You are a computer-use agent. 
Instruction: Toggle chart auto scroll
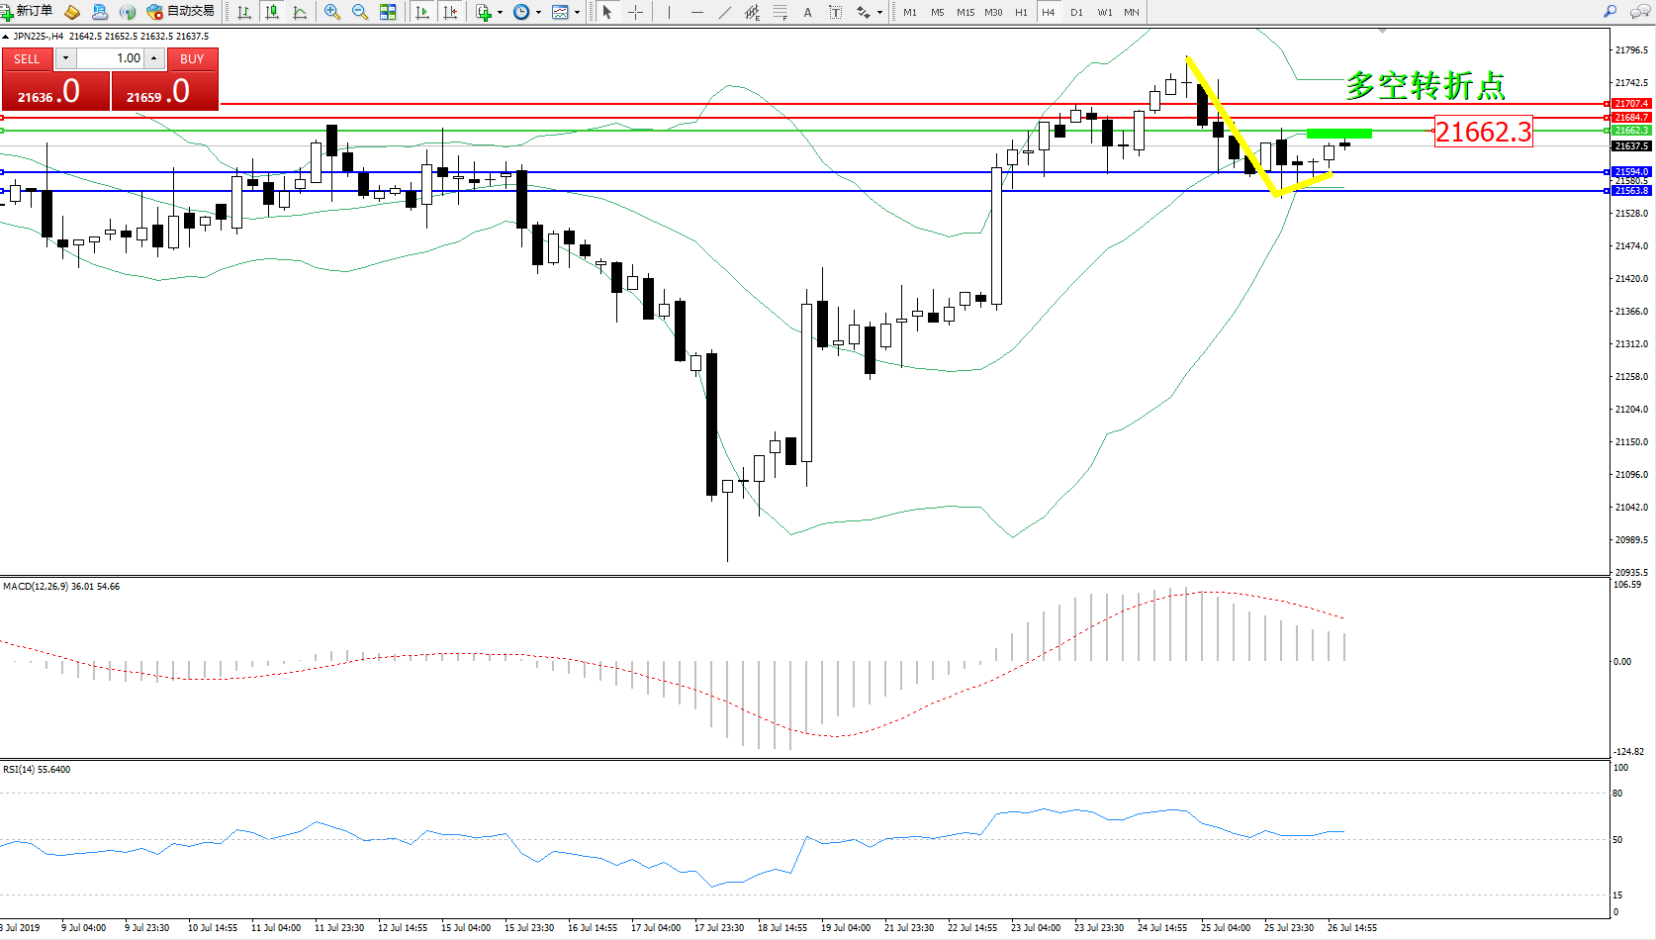(422, 13)
